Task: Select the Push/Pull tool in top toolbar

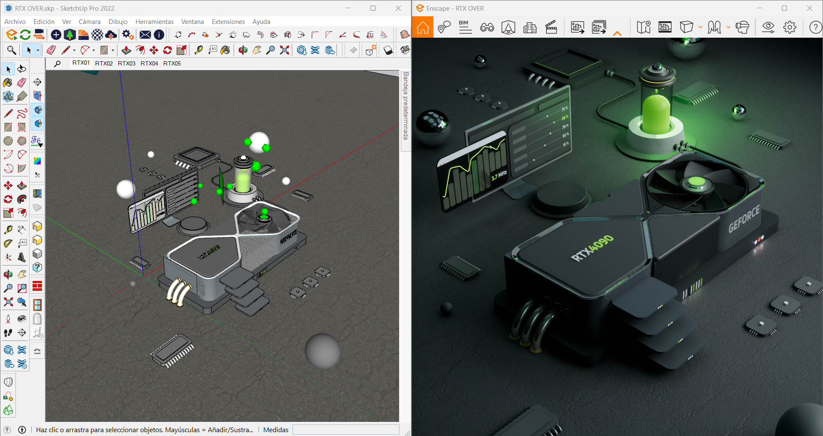Action: point(126,50)
